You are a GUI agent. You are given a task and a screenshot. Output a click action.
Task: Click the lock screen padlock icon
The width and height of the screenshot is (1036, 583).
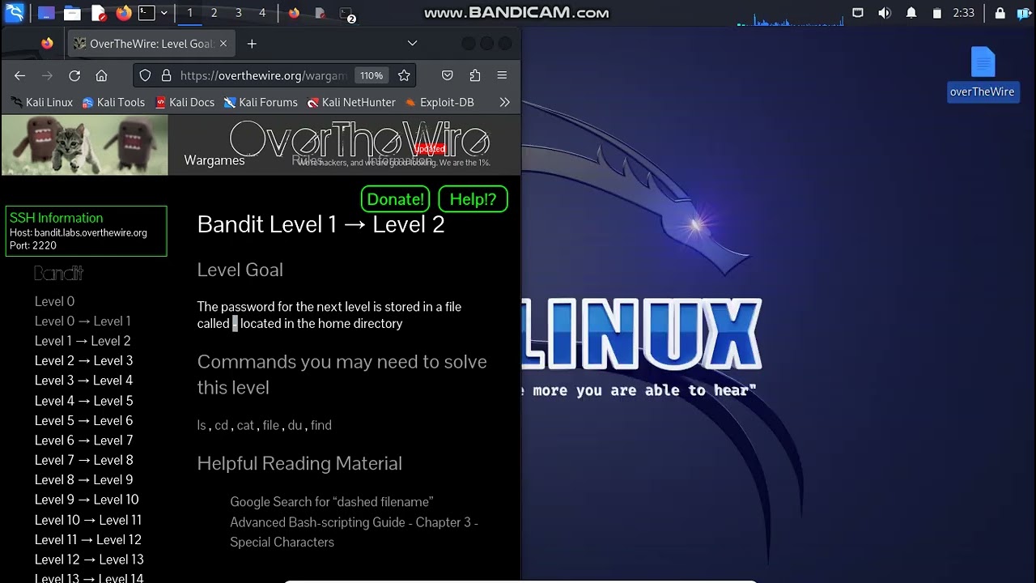pos(1000,13)
